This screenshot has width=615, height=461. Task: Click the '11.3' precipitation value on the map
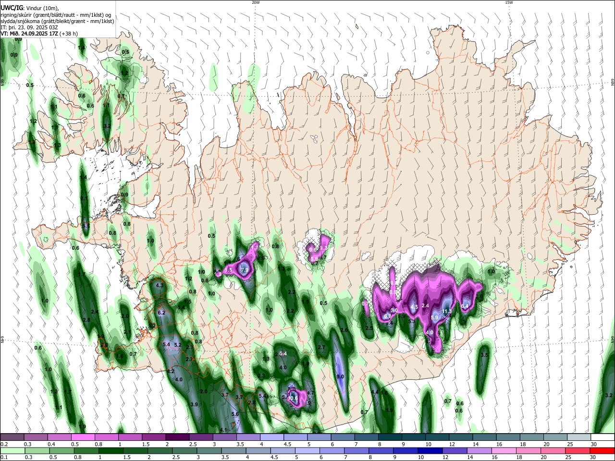pyautogui.click(x=447, y=312)
